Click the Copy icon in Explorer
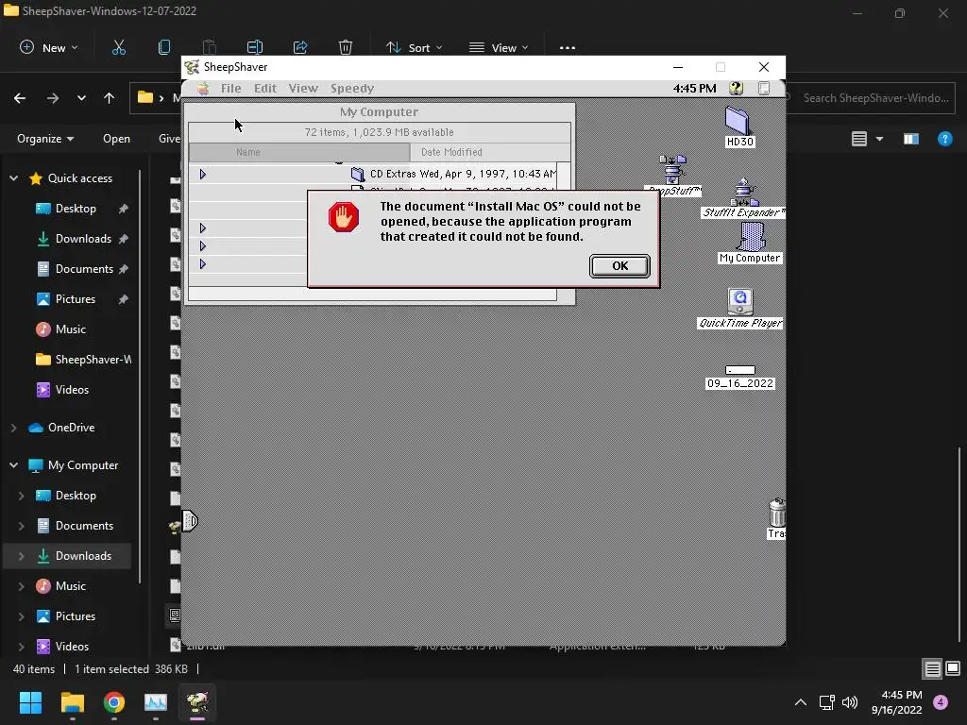967x725 pixels. click(164, 47)
